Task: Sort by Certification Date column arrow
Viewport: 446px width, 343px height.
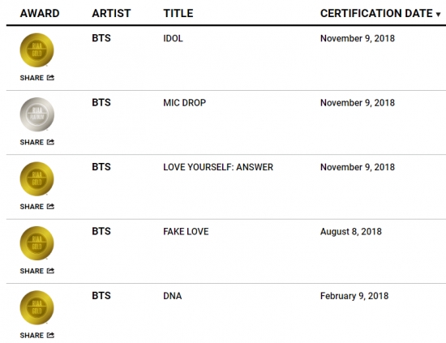Action: click(x=439, y=14)
